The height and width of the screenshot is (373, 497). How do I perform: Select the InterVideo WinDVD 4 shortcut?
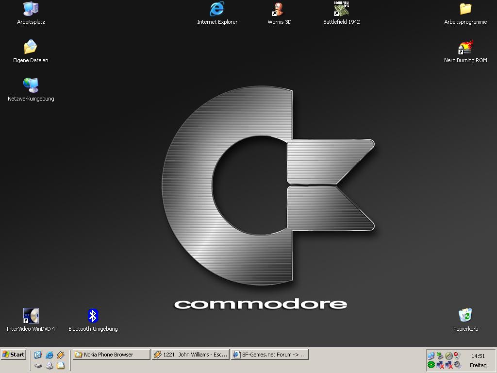point(31,320)
